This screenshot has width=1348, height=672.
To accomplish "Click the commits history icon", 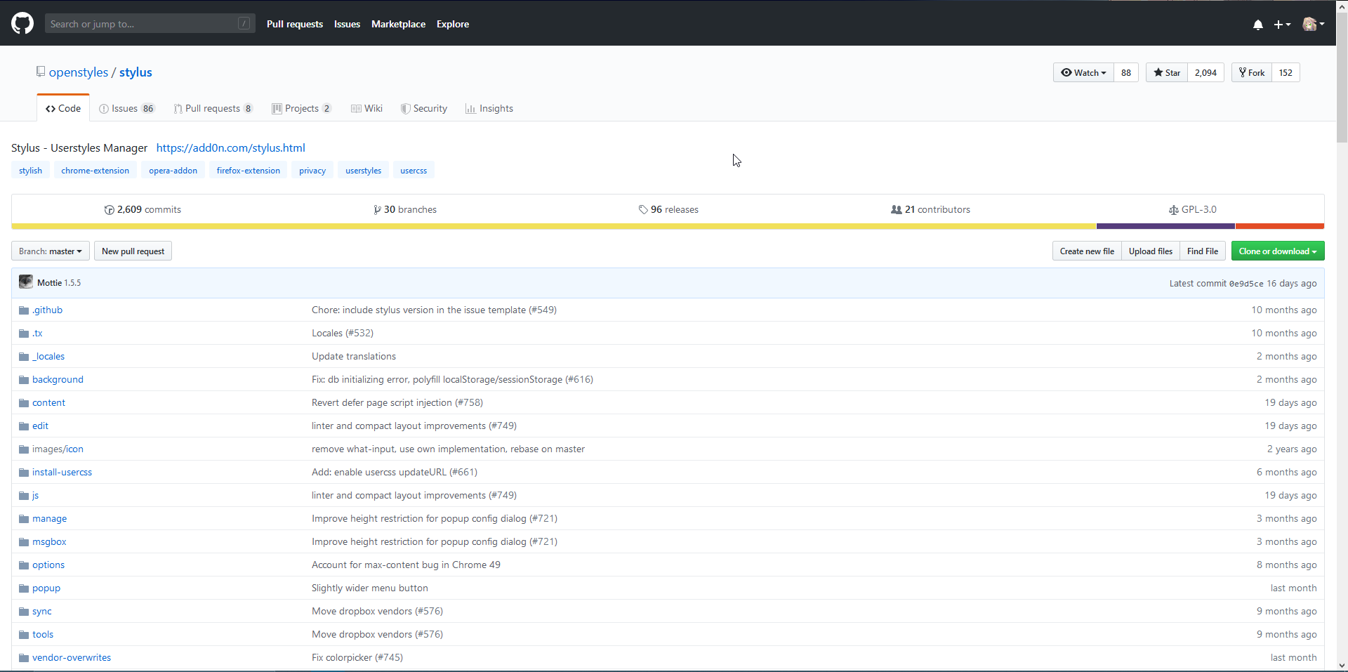I will coord(109,210).
